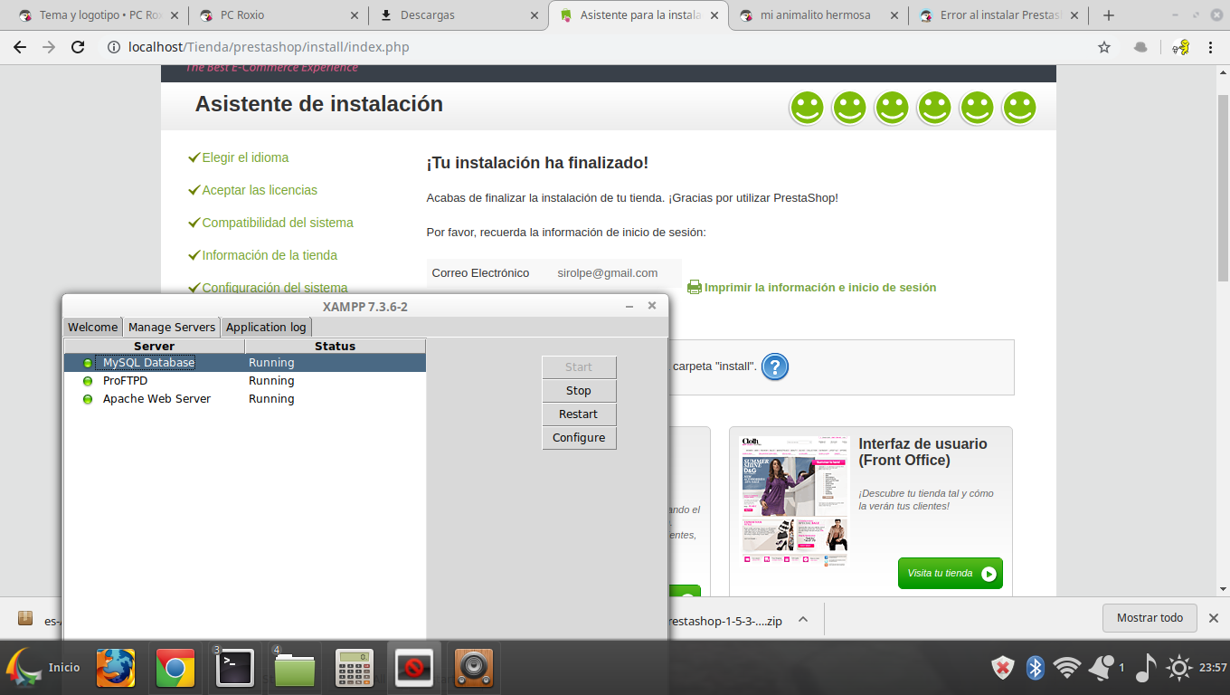Open the yellow figure extension icon

[x=1180, y=47]
